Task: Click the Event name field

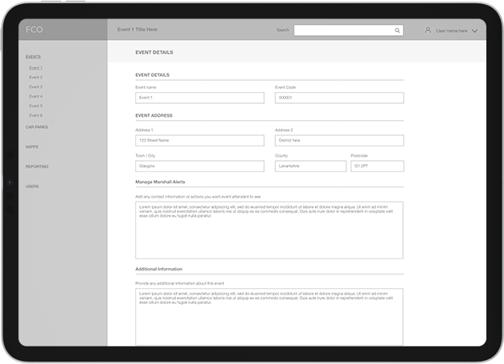Action: pos(199,98)
